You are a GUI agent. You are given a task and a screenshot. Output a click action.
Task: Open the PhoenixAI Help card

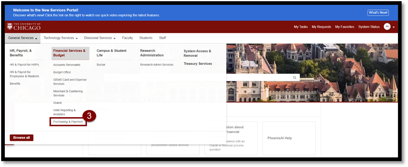pyautogui.click(x=289, y=138)
